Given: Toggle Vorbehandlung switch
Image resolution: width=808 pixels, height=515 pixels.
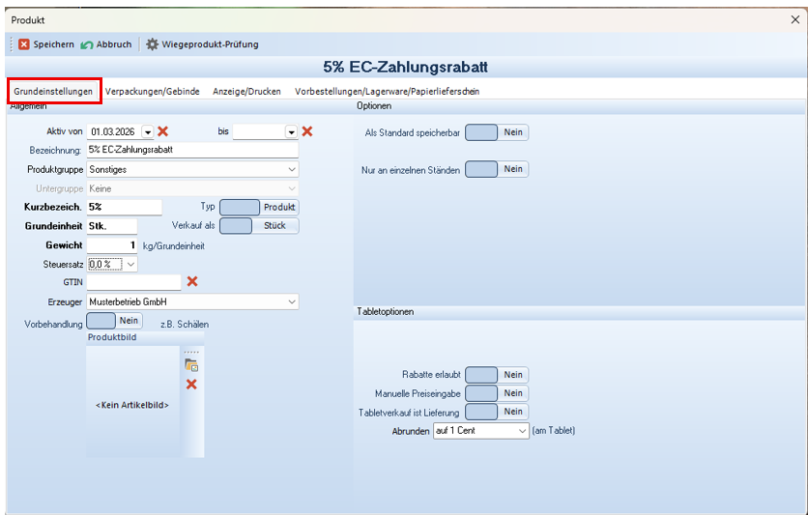Looking at the screenshot, I should 114,321.
